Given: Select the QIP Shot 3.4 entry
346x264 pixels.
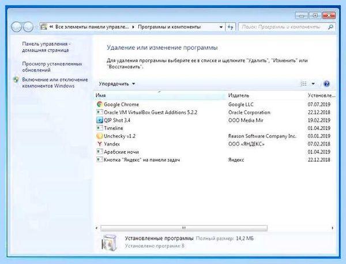Looking at the screenshot, I should pyautogui.click(x=117, y=120).
